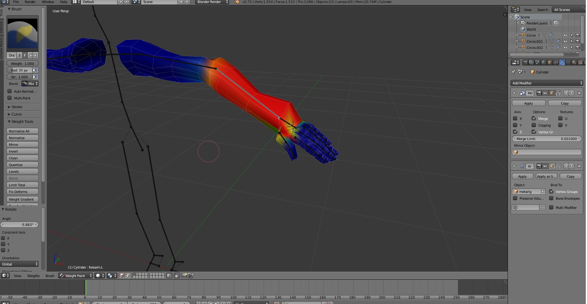Viewport: 587px width, 304px height.
Task: Move the Armature modifier up in stack
Action: pos(566,166)
